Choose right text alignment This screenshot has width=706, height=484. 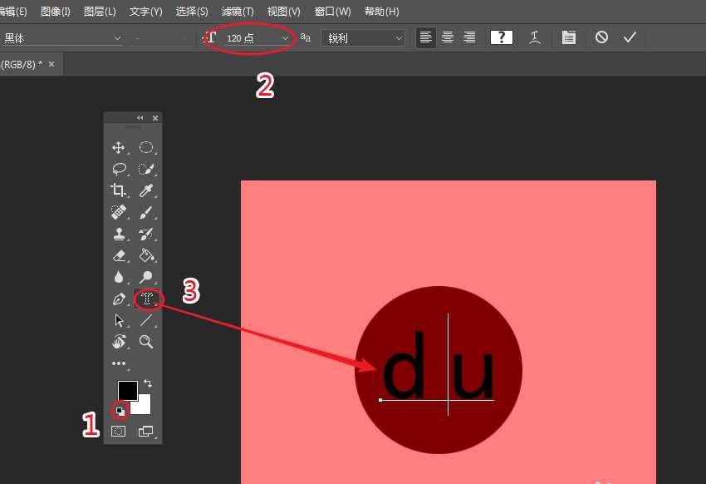point(469,37)
